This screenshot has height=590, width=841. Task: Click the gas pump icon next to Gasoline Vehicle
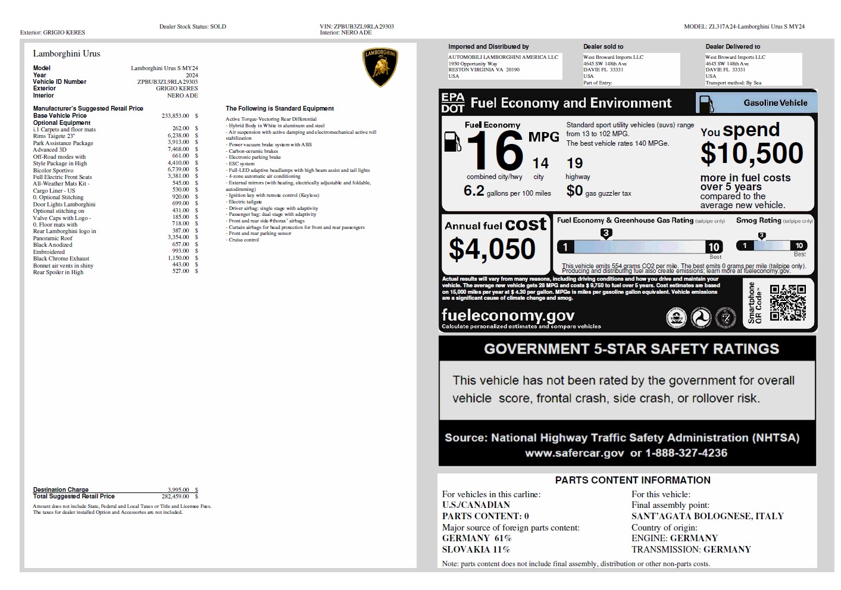tap(706, 104)
